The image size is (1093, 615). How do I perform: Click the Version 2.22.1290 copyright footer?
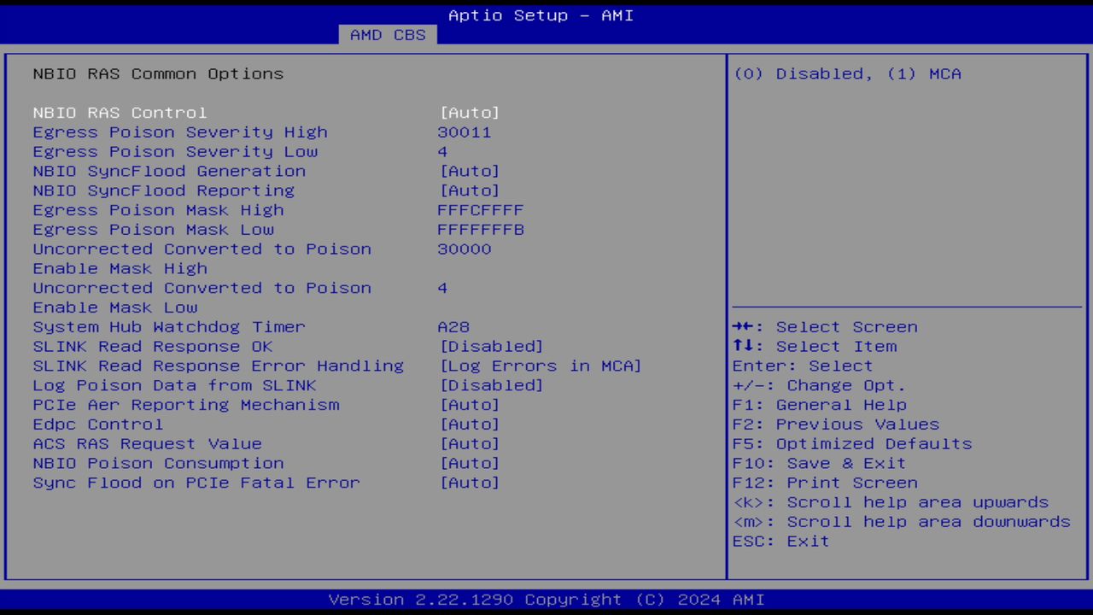pyautogui.click(x=546, y=600)
